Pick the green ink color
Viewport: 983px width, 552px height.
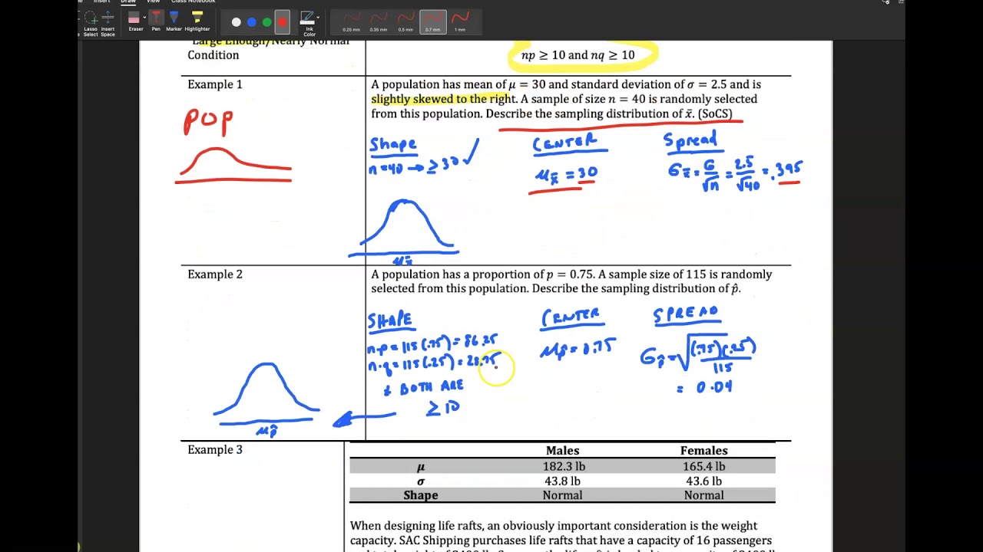(266, 22)
